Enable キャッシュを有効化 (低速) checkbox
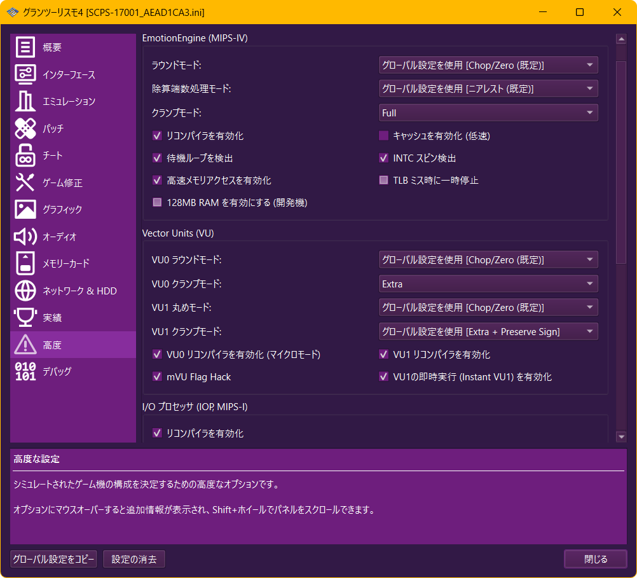Image resolution: width=637 pixels, height=578 pixels. tap(383, 135)
